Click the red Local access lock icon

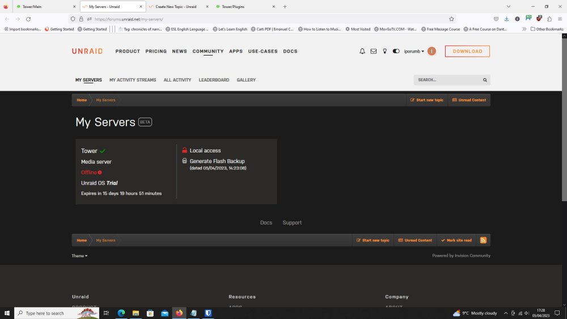pos(184,150)
